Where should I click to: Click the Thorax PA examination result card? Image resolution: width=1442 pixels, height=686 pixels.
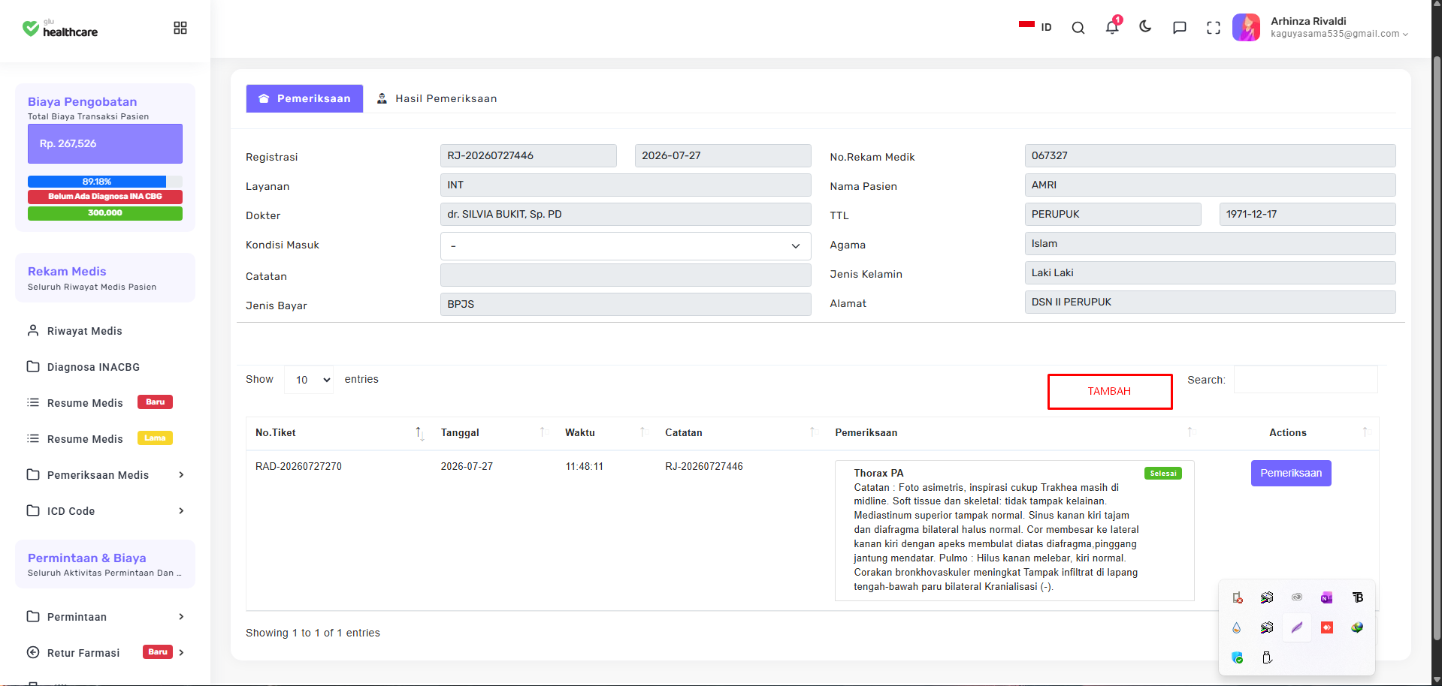coord(1014,530)
